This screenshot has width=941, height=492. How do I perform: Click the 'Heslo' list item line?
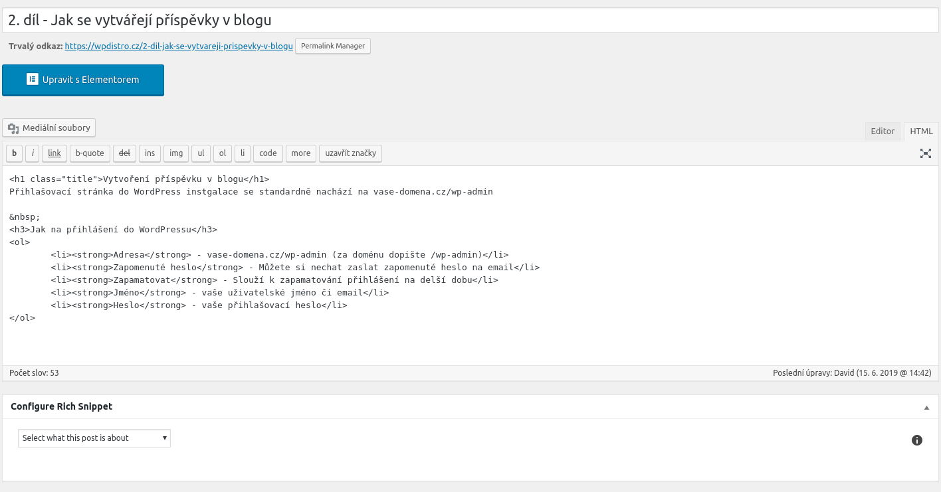199,305
